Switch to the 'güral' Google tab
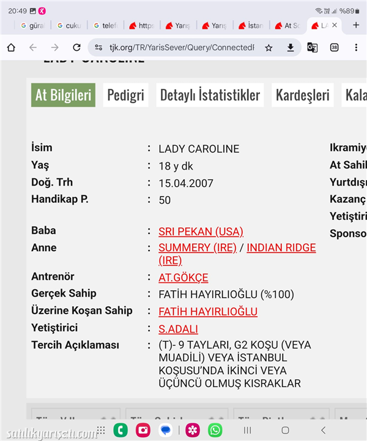Image resolution: width=367 pixels, height=441 pixels. [32, 26]
